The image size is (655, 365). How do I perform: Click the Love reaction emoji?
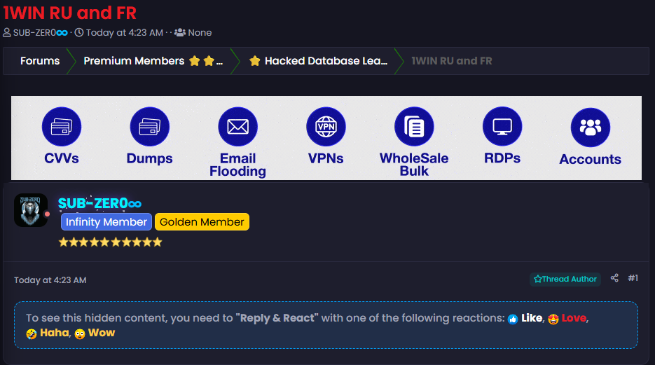tap(553, 319)
